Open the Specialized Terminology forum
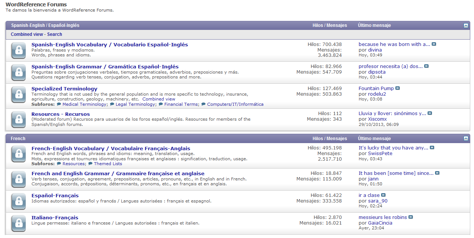The image size is (474, 238). pyautogui.click(x=64, y=89)
